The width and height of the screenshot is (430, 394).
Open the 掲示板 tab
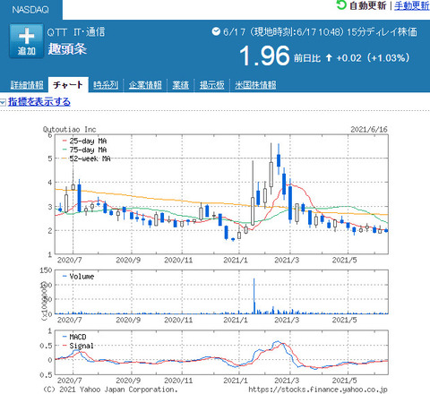point(212,85)
